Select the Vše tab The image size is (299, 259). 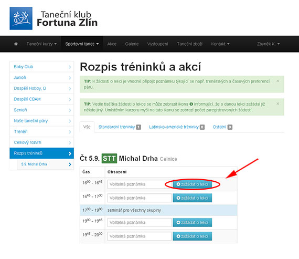coord(87,127)
